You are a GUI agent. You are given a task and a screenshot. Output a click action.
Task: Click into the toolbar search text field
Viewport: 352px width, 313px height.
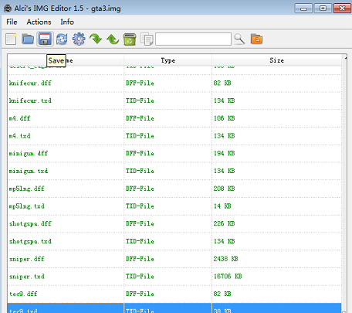[193, 39]
